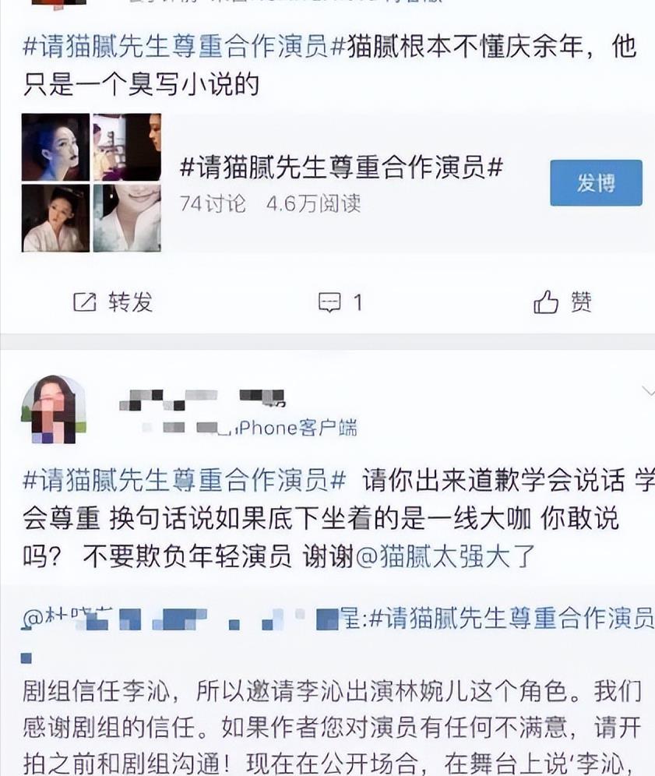Open comments via the speech bubble icon
The height and width of the screenshot is (776, 655).
pyautogui.click(x=329, y=302)
